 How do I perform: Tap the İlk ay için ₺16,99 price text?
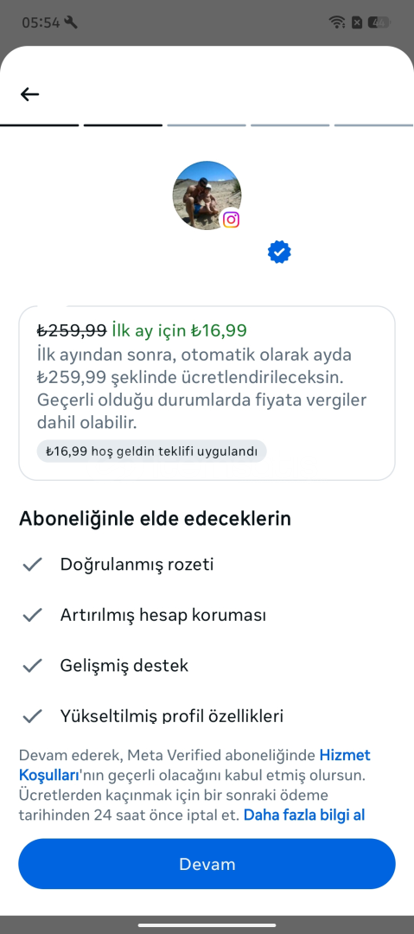click(179, 330)
